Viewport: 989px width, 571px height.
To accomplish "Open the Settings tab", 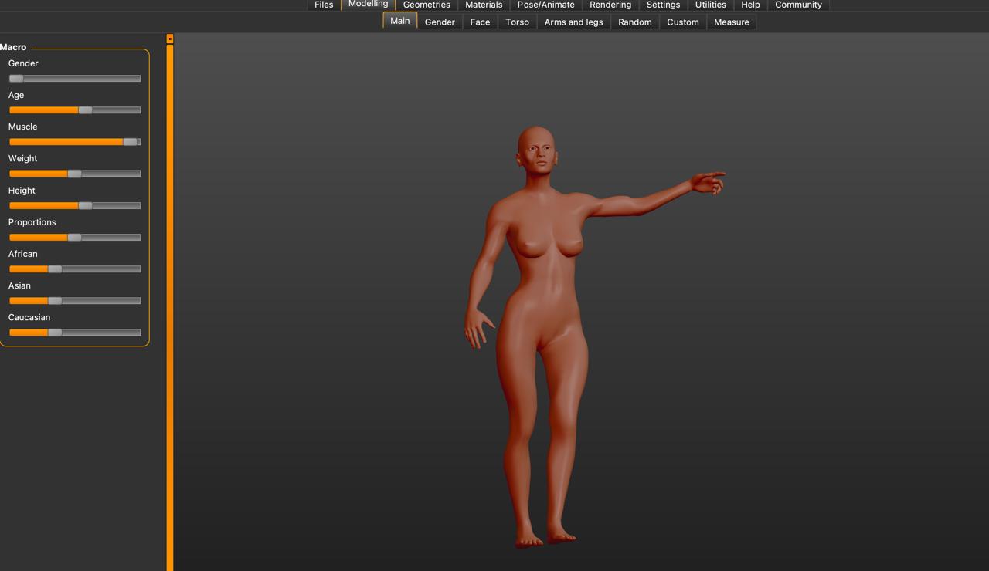I will pyautogui.click(x=663, y=5).
